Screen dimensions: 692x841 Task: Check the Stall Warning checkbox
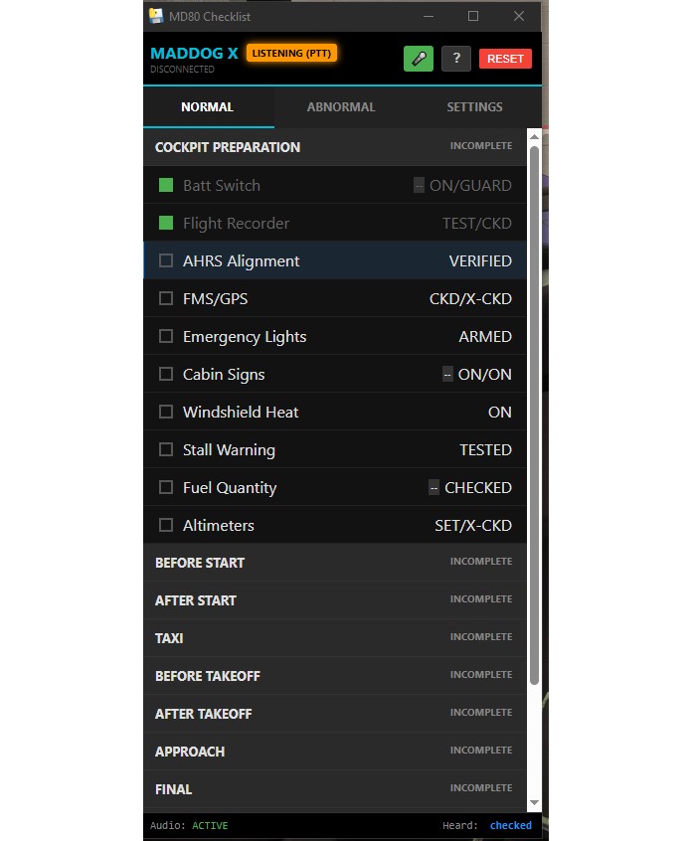point(166,449)
